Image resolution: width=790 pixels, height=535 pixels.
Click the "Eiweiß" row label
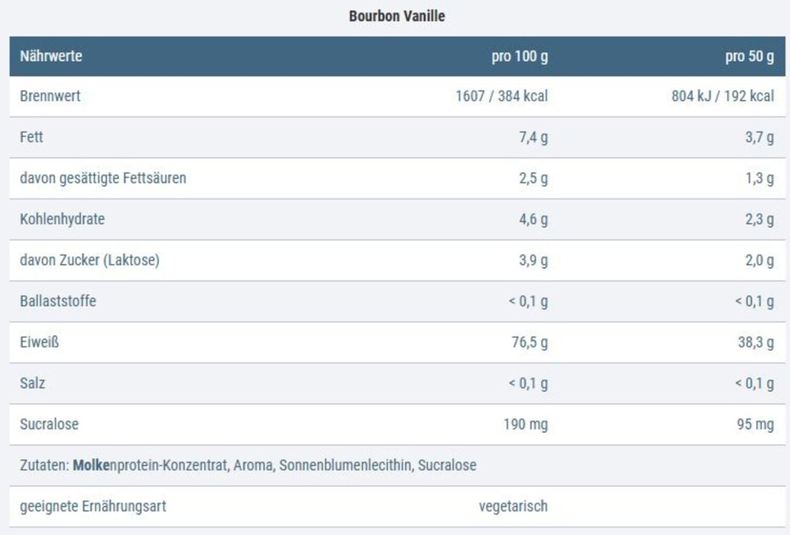[x=39, y=342]
